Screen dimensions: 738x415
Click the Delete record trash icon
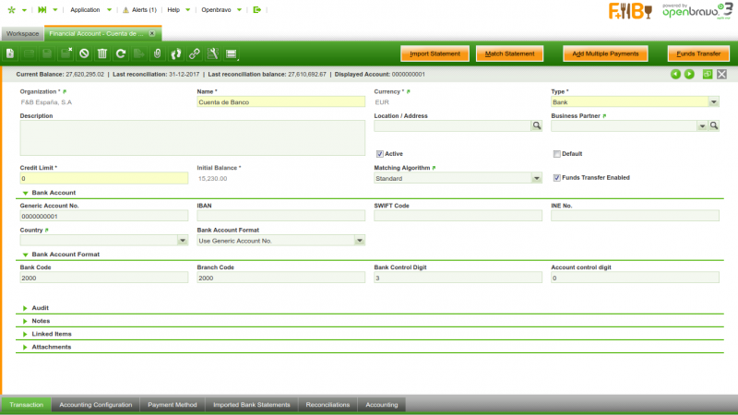[102, 53]
